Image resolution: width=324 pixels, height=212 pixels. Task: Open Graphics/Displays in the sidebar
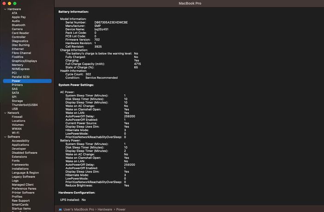click(x=24, y=61)
